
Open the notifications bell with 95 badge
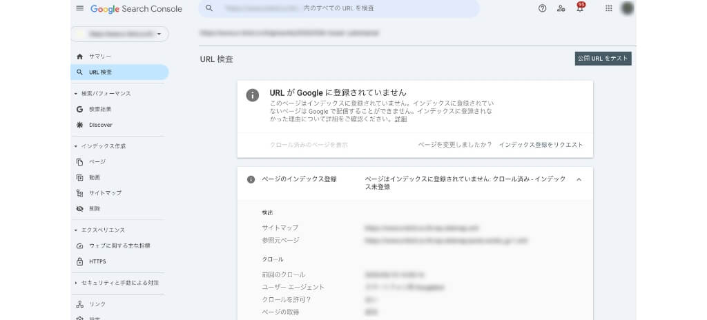click(580, 8)
